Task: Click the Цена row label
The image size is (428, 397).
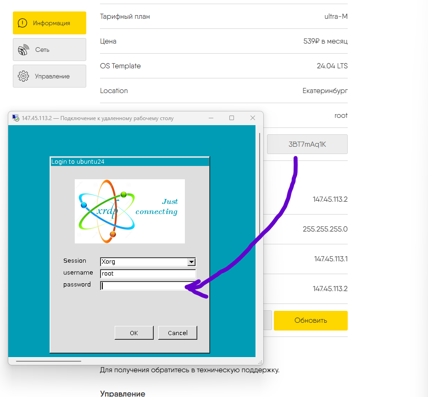Action: coord(108,41)
